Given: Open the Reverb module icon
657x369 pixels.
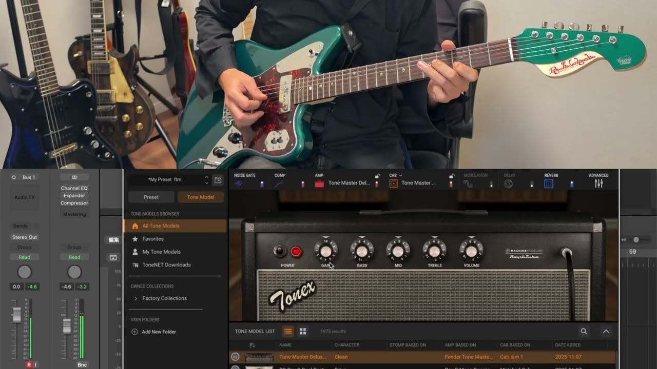Looking at the screenshot, I should coord(549,184).
